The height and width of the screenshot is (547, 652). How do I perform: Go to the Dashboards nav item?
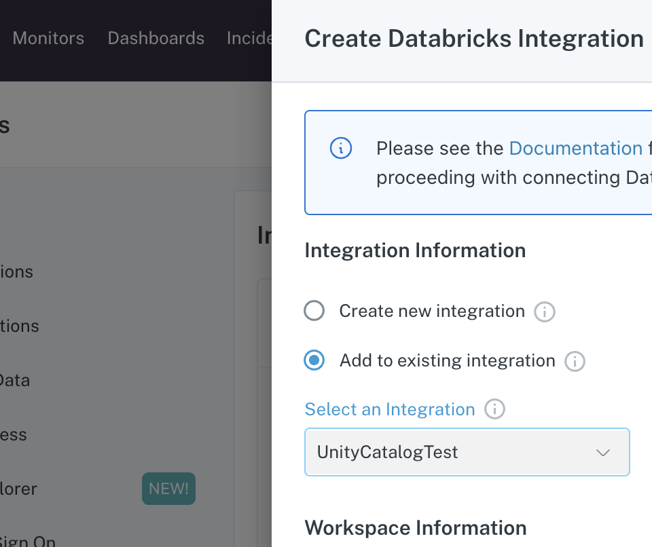tap(156, 38)
